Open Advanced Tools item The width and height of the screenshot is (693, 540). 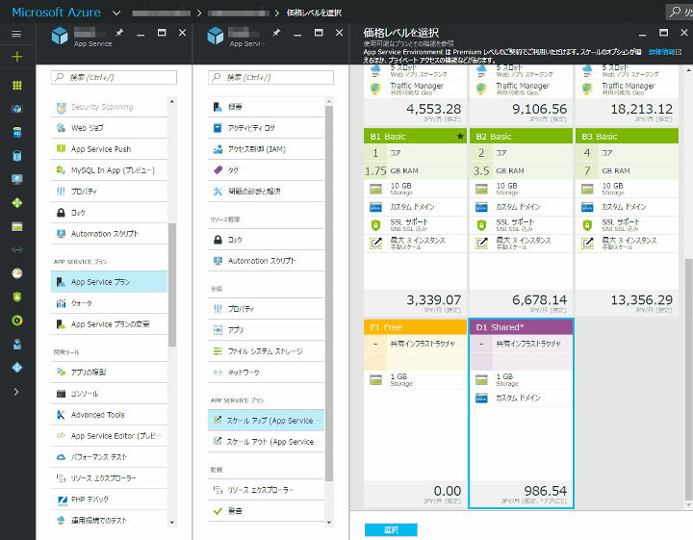tap(109, 415)
